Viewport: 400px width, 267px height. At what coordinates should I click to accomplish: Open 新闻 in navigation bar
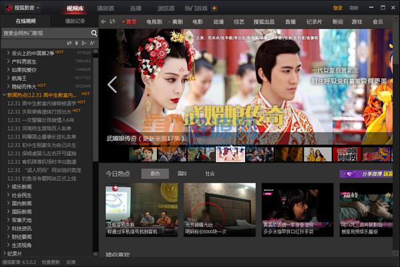[337, 22]
